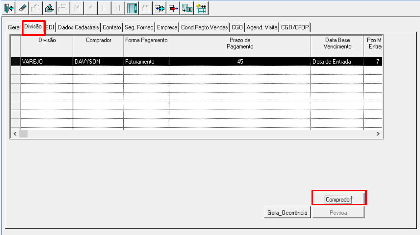This screenshot has height=235, width=420.
Task: Click the row selector of VAREJO row
Action: click(15, 61)
